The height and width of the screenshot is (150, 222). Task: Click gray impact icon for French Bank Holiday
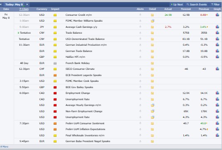pos(55,63)
